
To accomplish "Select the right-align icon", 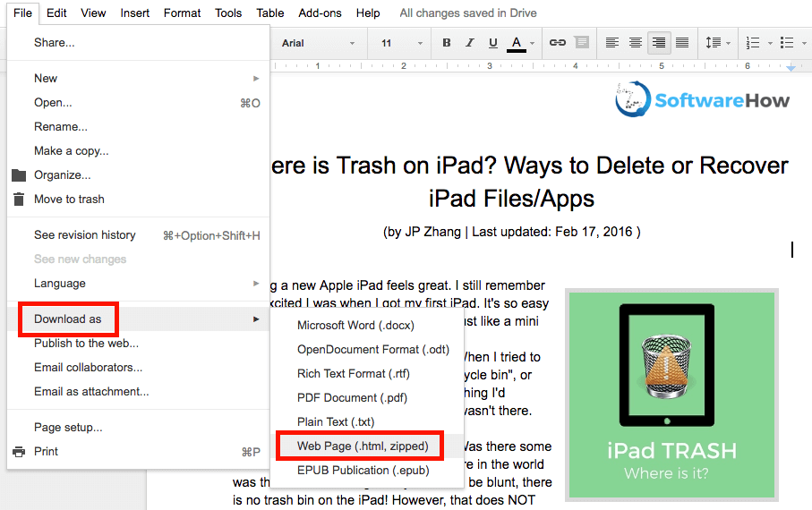I will point(659,43).
